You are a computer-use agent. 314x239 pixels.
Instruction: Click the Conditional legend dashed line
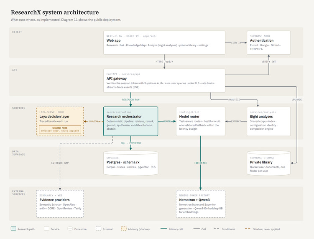click(217, 229)
